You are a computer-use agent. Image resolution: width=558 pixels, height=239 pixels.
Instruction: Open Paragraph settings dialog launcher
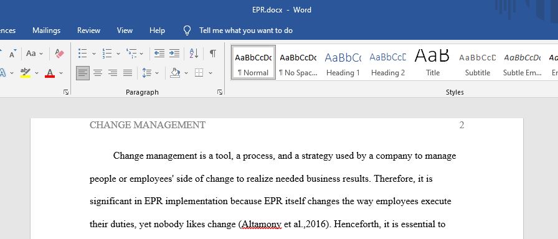pos(220,92)
